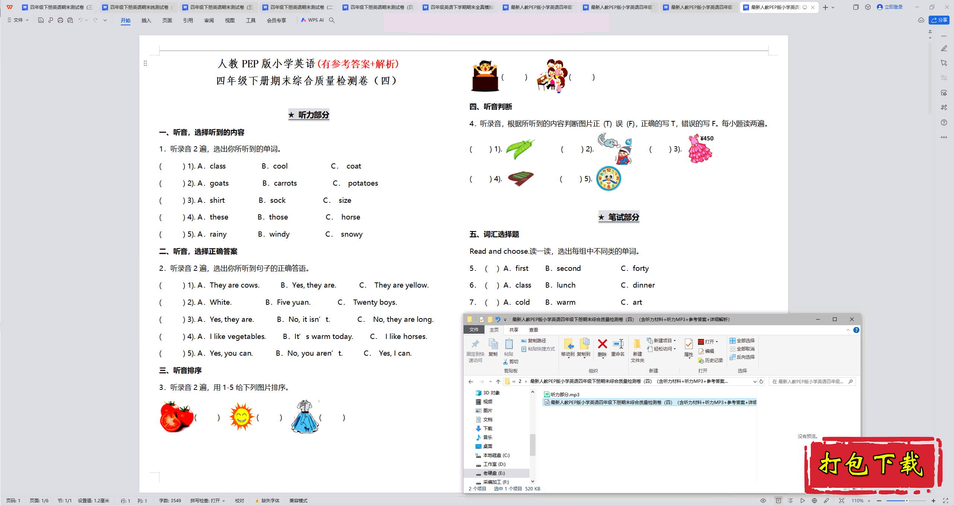Open the WPS search magnifier icon
954x506 pixels.
point(332,20)
